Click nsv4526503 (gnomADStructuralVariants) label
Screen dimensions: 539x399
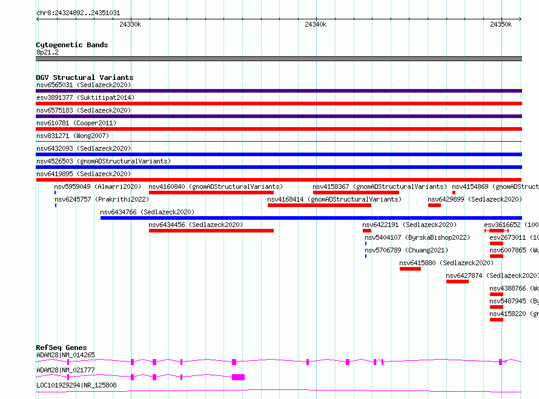click(x=104, y=161)
